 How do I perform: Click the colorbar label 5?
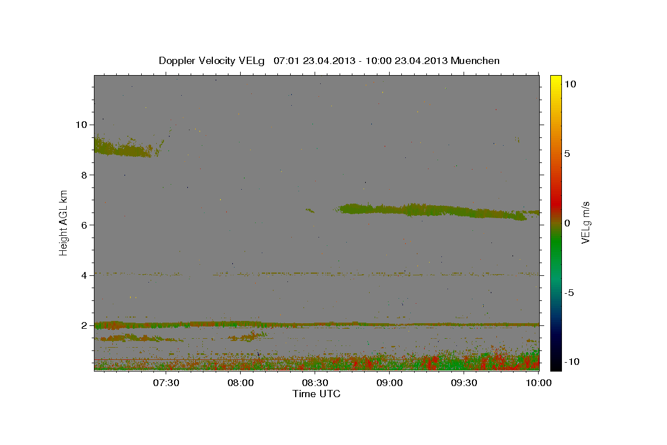[x=567, y=154]
